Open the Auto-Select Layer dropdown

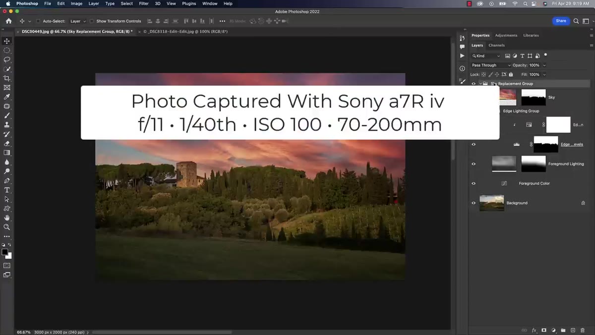[x=78, y=21]
